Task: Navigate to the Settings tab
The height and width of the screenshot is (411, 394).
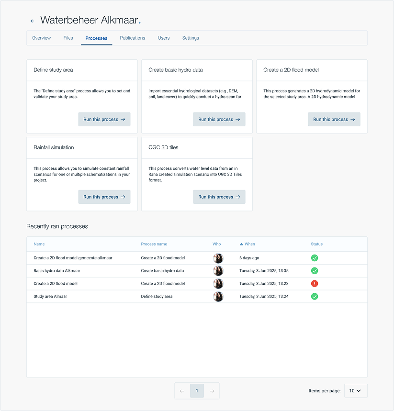Action: (x=190, y=38)
